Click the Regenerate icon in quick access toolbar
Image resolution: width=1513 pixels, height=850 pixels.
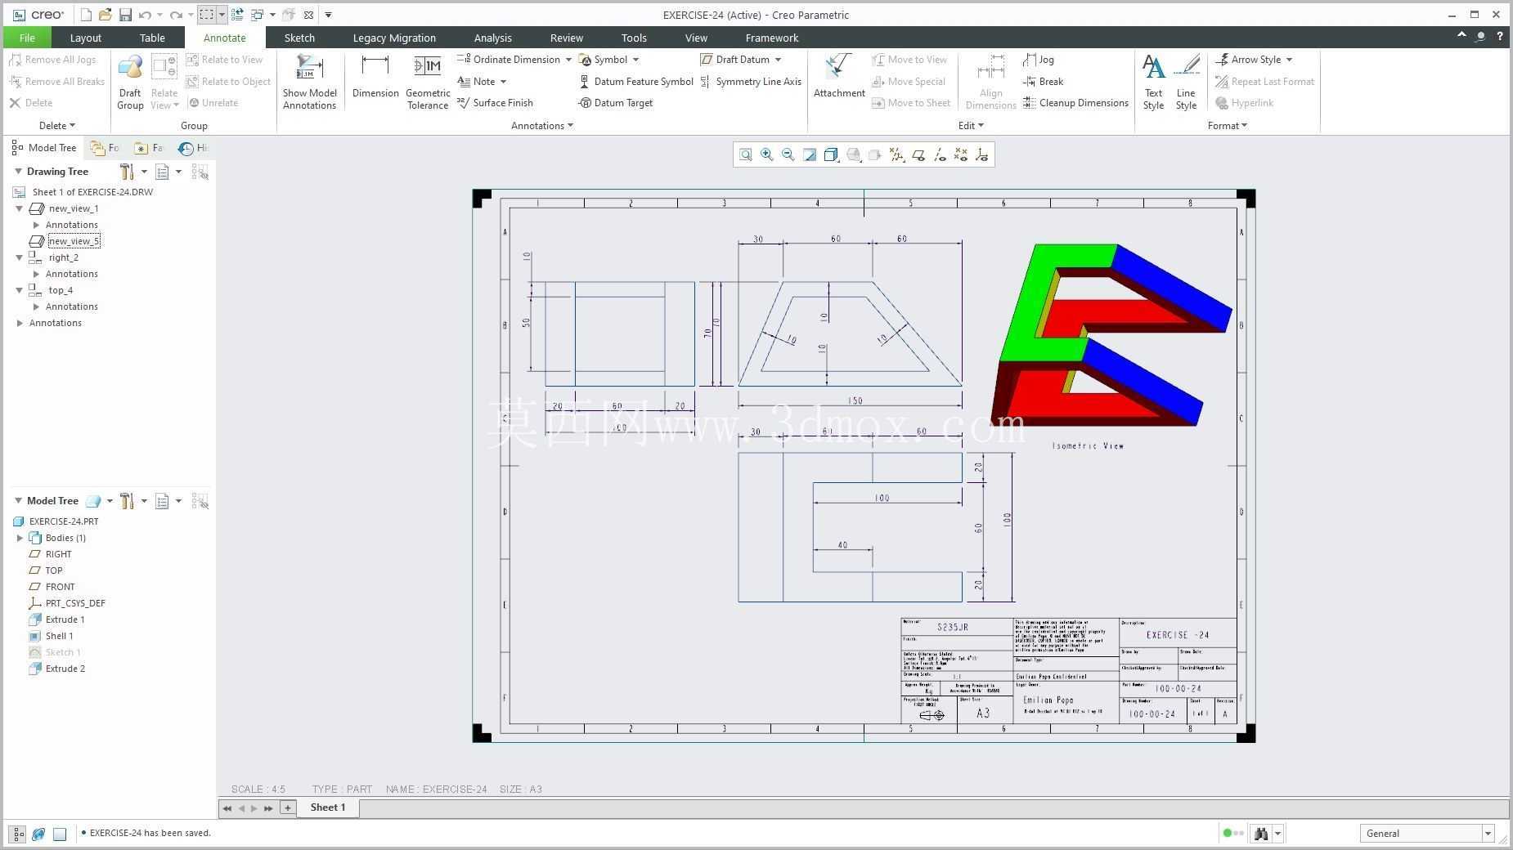tap(237, 15)
